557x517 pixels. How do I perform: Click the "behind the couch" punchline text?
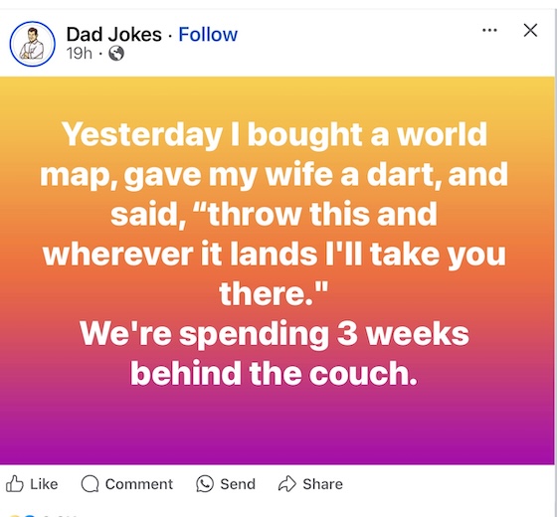click(x=274, y=373)
